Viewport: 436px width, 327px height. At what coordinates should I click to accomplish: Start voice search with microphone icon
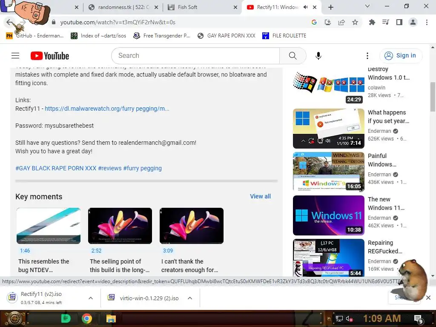(318, 56)
